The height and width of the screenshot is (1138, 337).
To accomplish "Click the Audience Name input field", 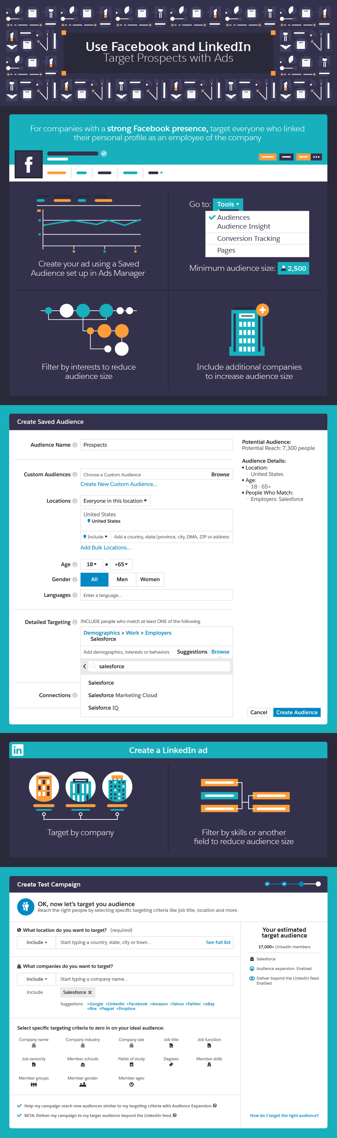I will pyautogui.click(x=156, y=445).
